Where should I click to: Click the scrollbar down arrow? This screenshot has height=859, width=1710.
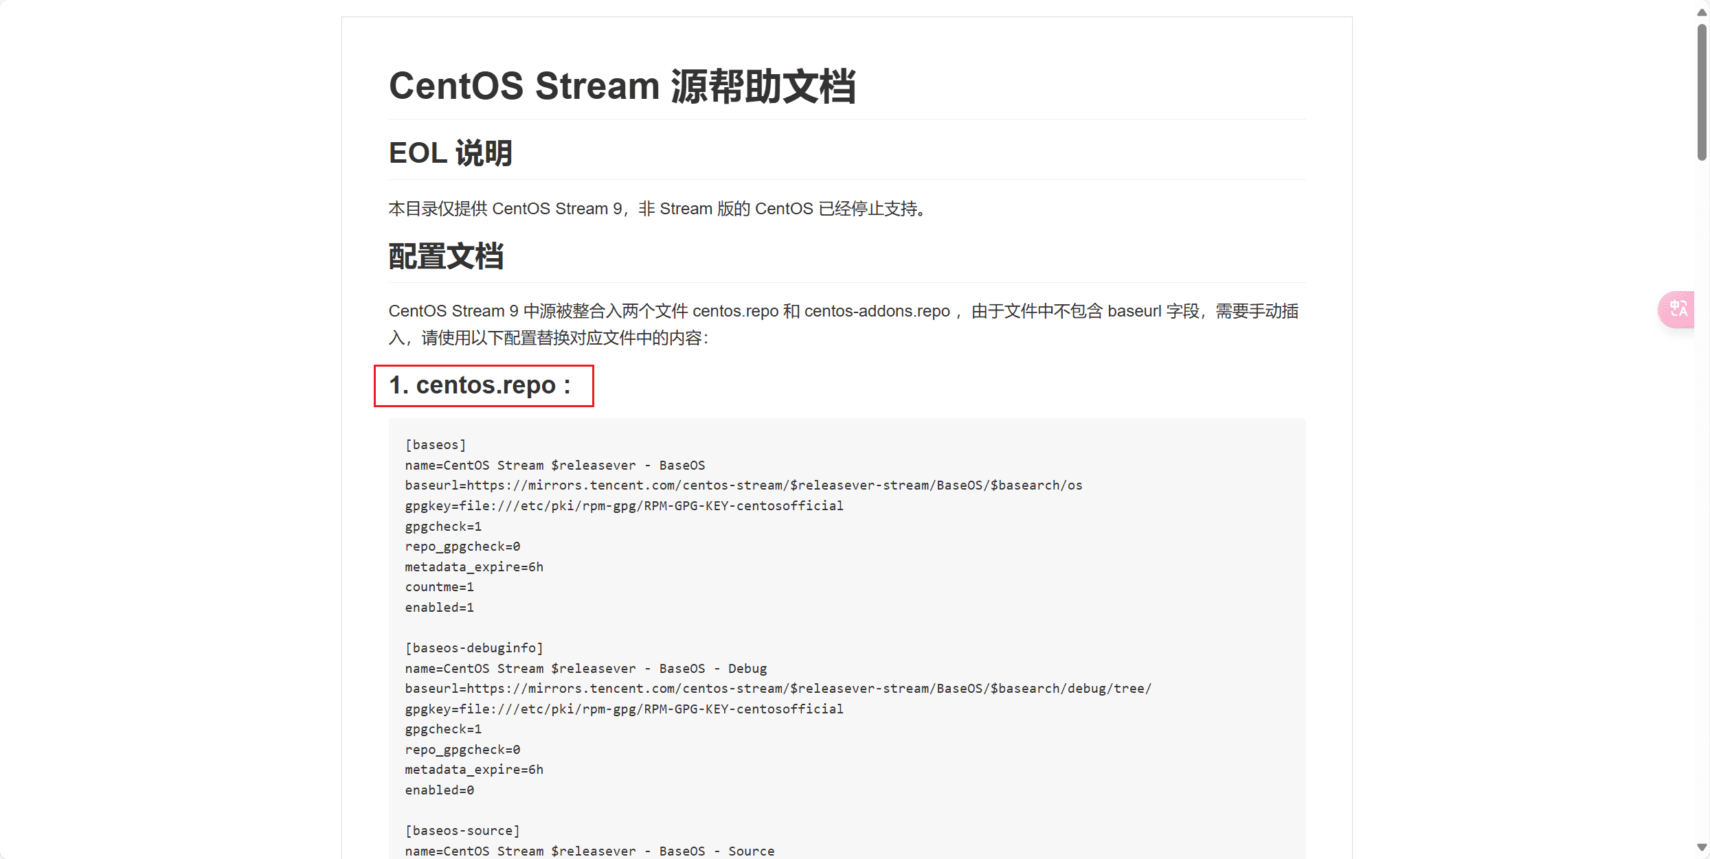click(x=1702, y=847)
